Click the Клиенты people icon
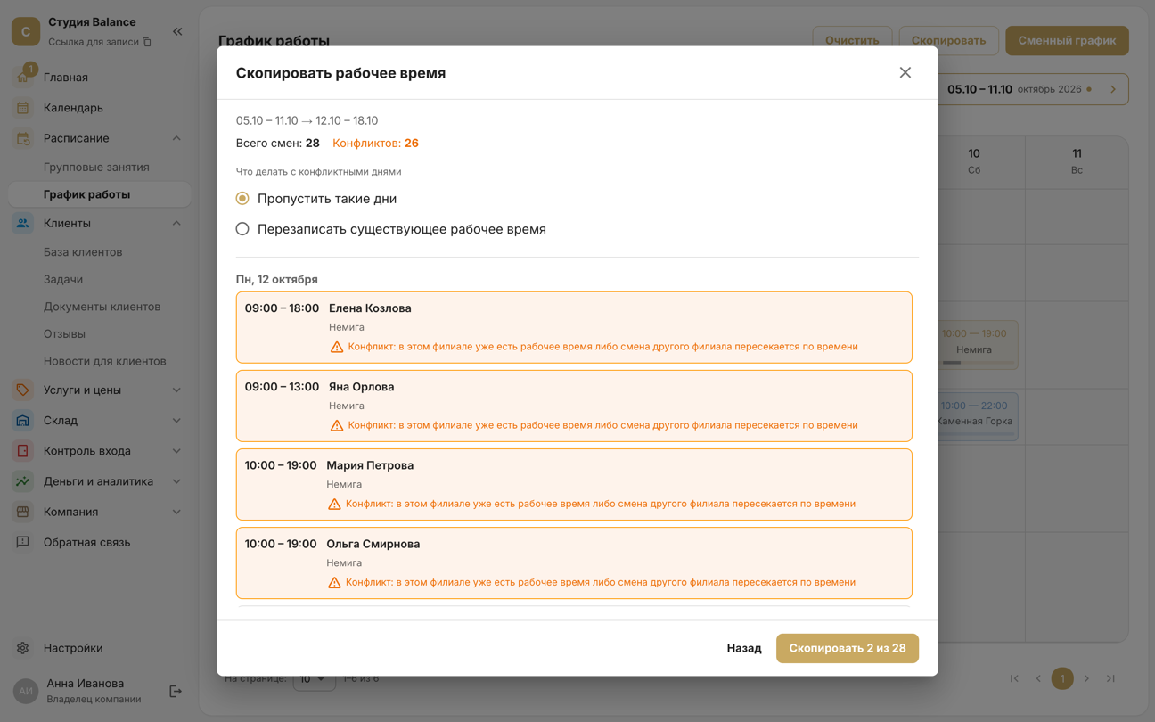Viewport: 1155px width, 722px height. 23,223
